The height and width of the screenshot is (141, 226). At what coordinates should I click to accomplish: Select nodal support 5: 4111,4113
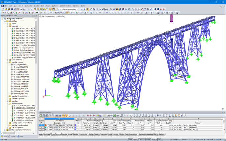coord(24,111)
